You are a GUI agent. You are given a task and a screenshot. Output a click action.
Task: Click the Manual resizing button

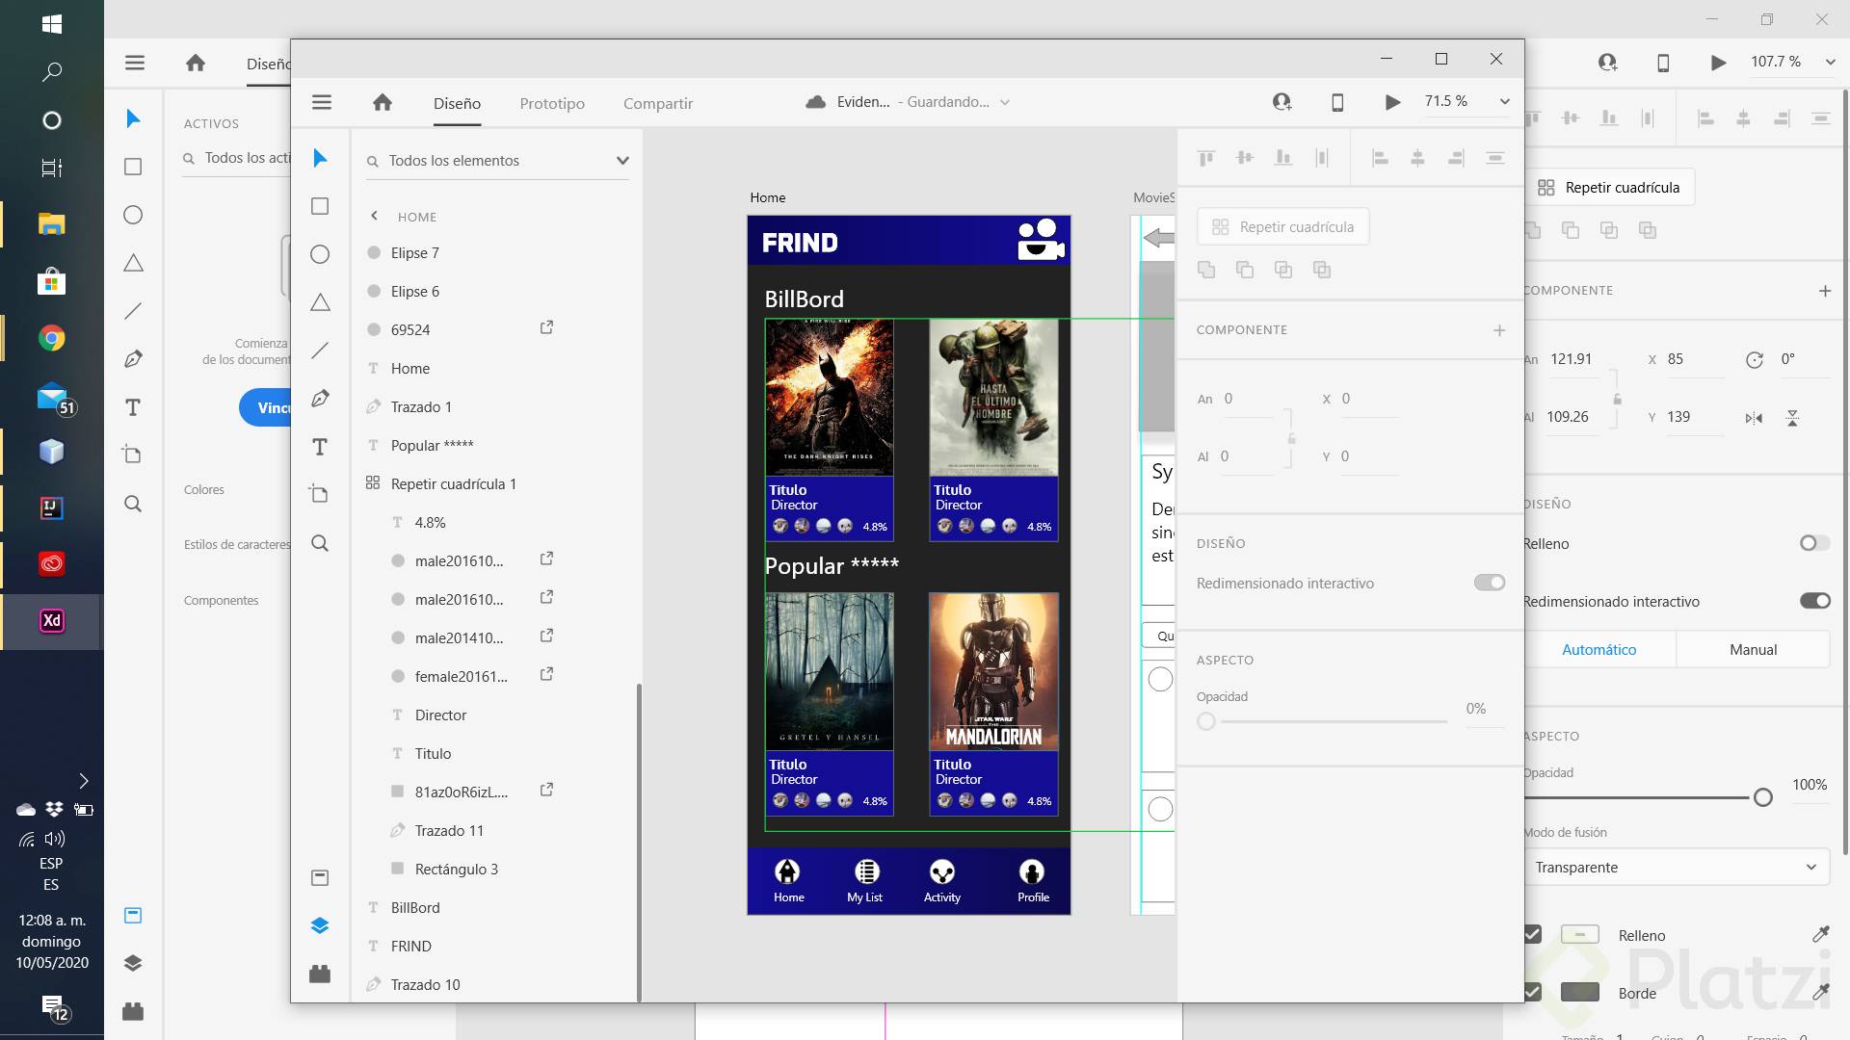(x=1753, y=650)
